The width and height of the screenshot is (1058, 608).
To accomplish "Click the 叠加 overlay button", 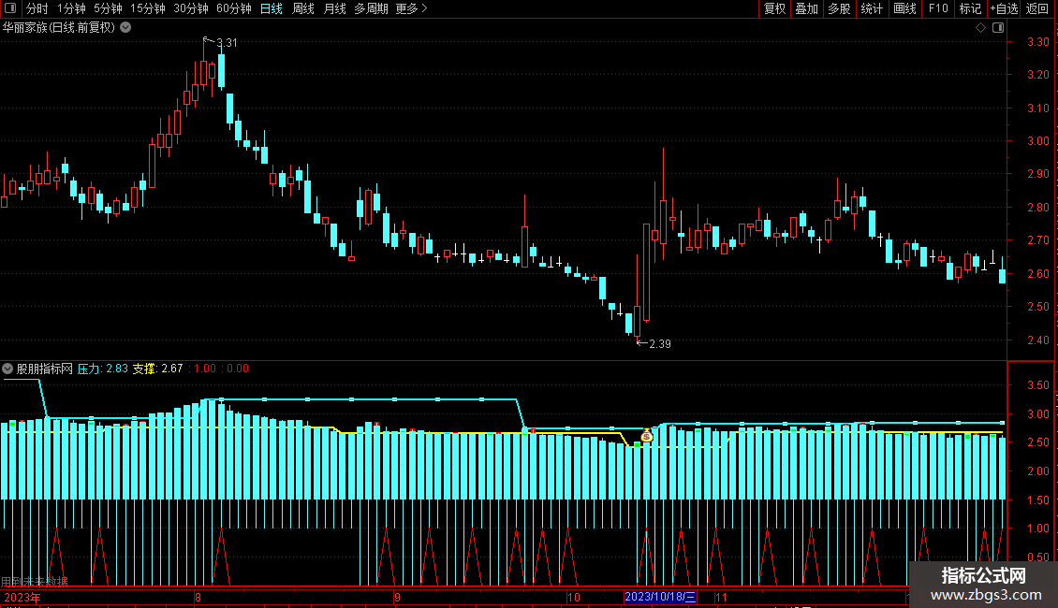I will [806, 8].
